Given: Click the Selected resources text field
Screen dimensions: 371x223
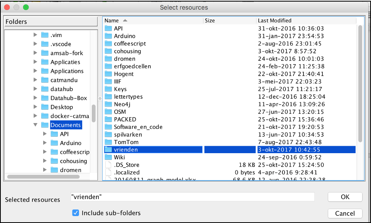Looking at the screenshot, I should click(192, 197).
